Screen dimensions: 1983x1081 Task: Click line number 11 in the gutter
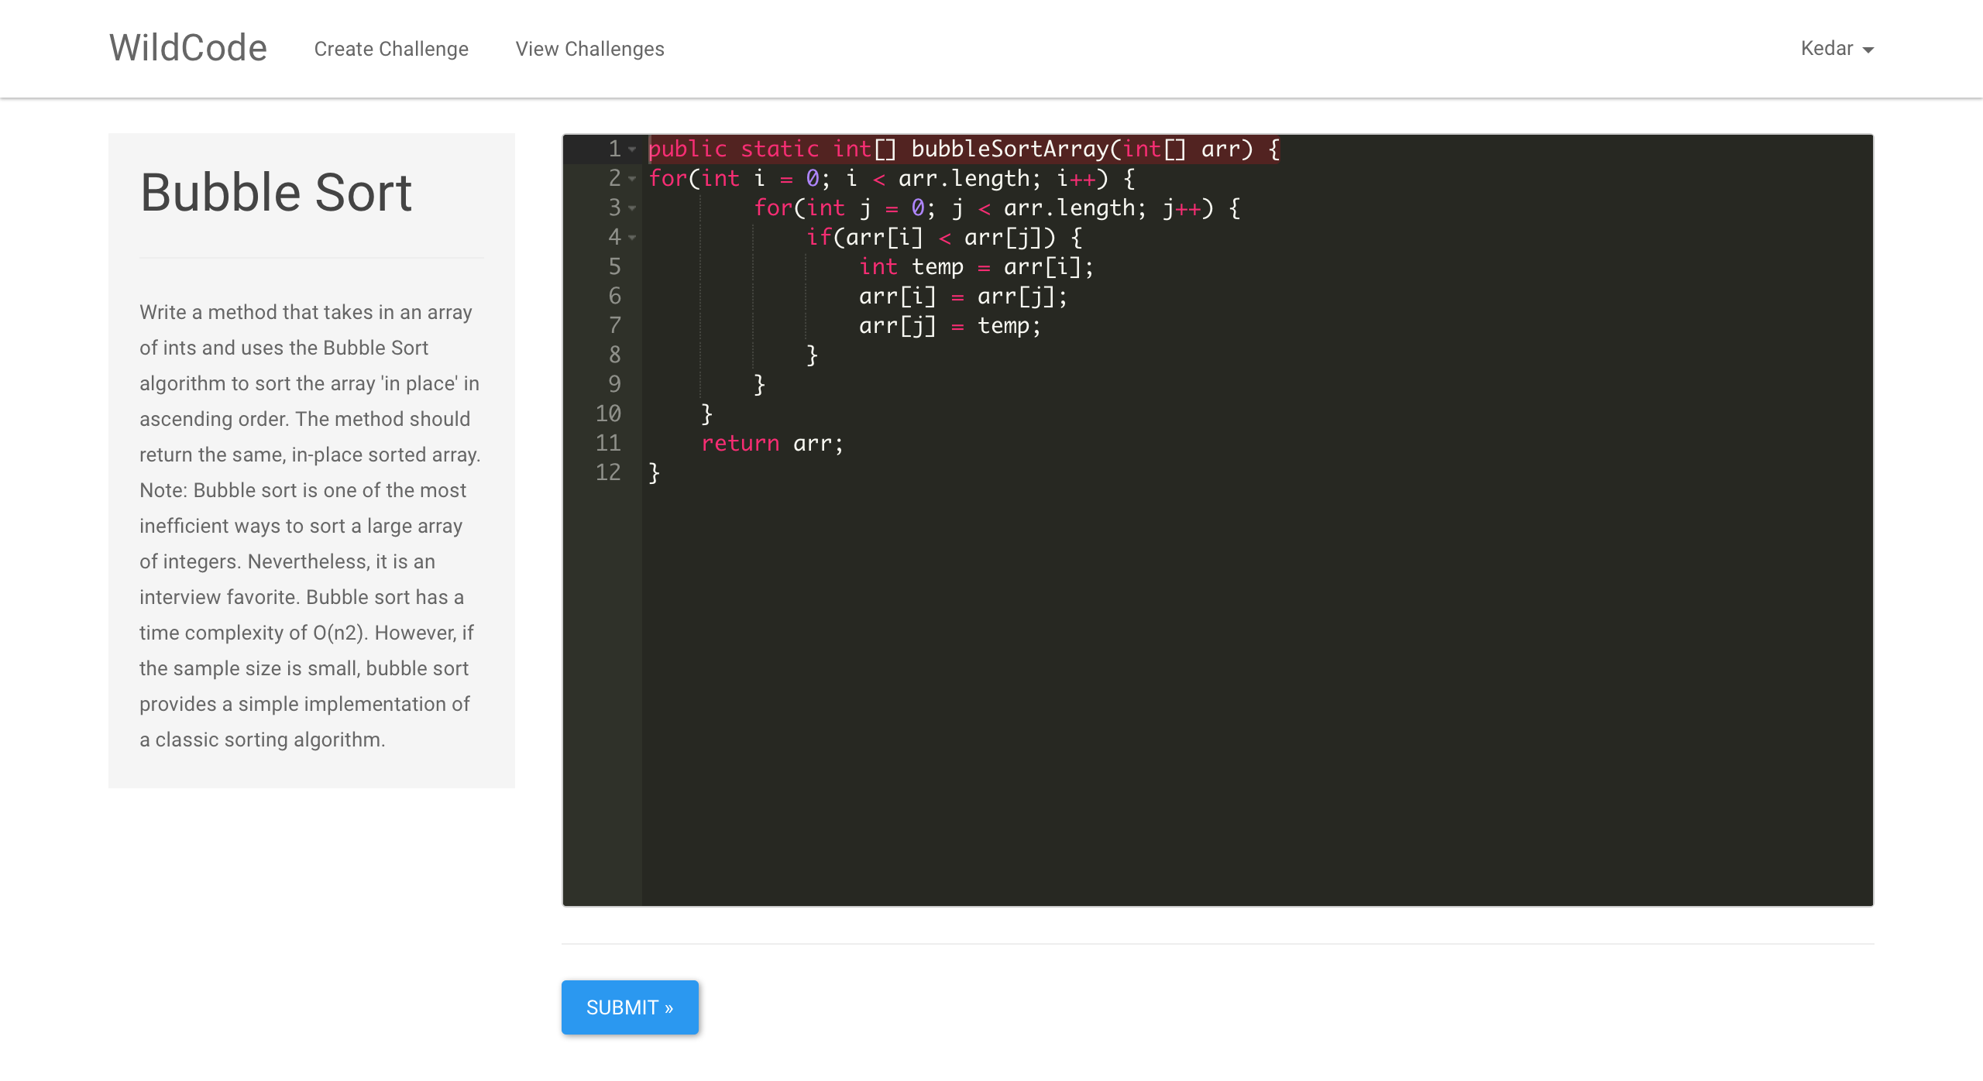click(x=608, y=443)
